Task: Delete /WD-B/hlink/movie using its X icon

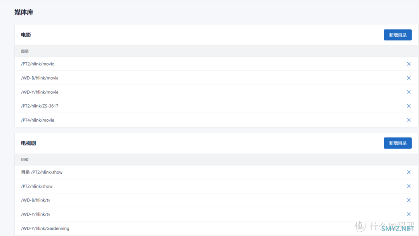Action: click(409, 78)
